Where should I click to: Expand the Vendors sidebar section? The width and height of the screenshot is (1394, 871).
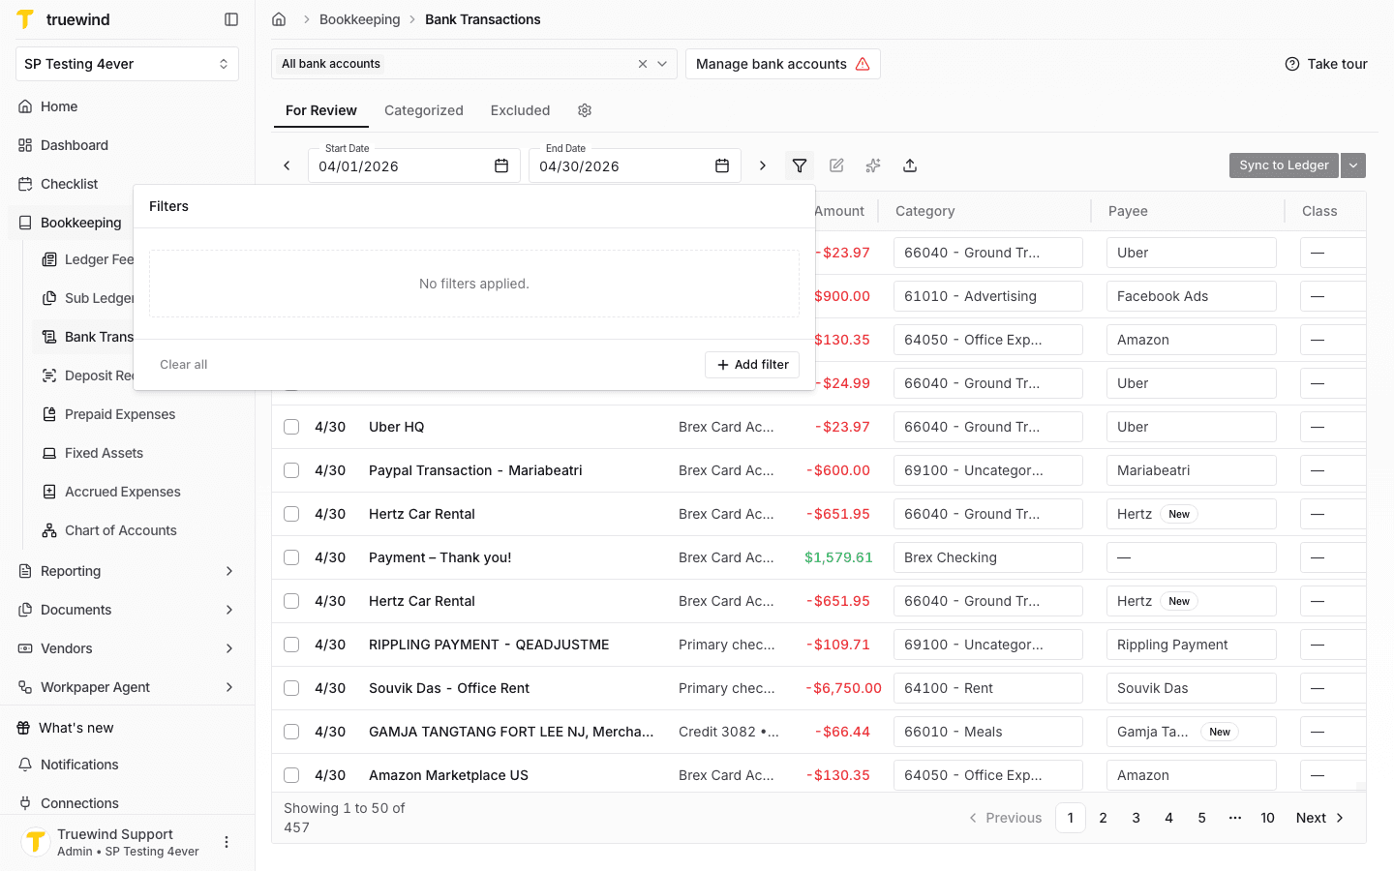[229, 648]
